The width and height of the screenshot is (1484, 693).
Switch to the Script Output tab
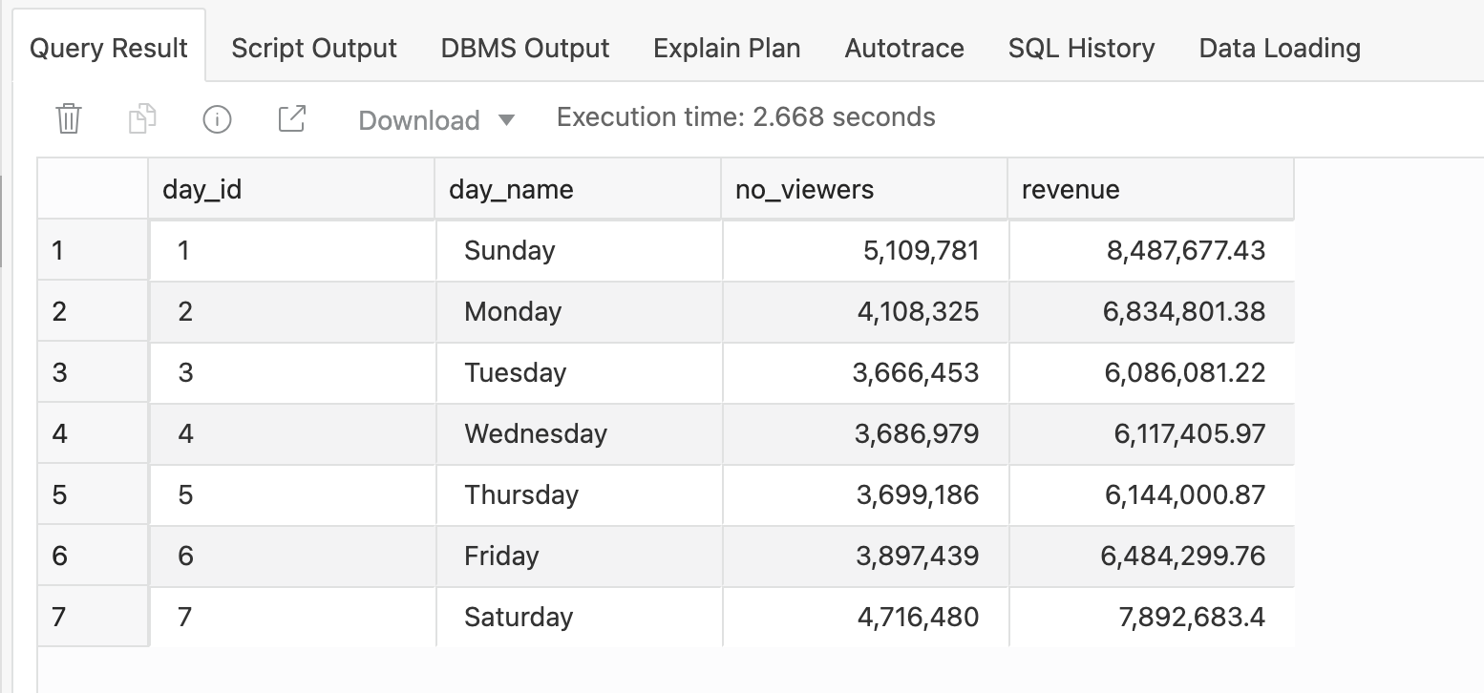[x=313, y=49]
